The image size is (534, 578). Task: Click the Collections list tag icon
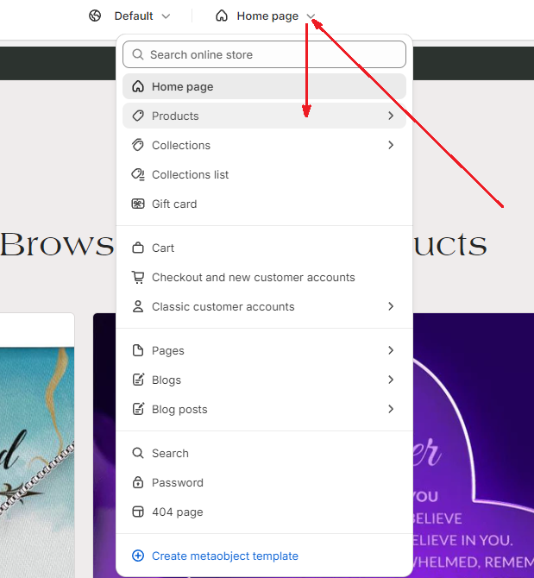pyautogui.click(x=138, y=174)
